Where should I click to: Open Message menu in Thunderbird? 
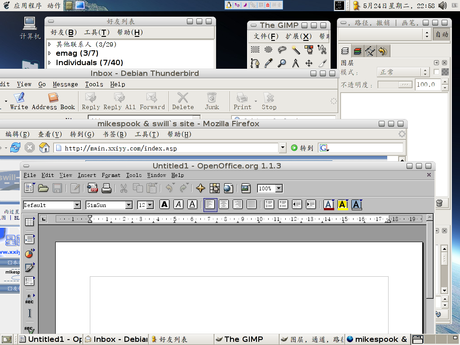tap(65, 84)
